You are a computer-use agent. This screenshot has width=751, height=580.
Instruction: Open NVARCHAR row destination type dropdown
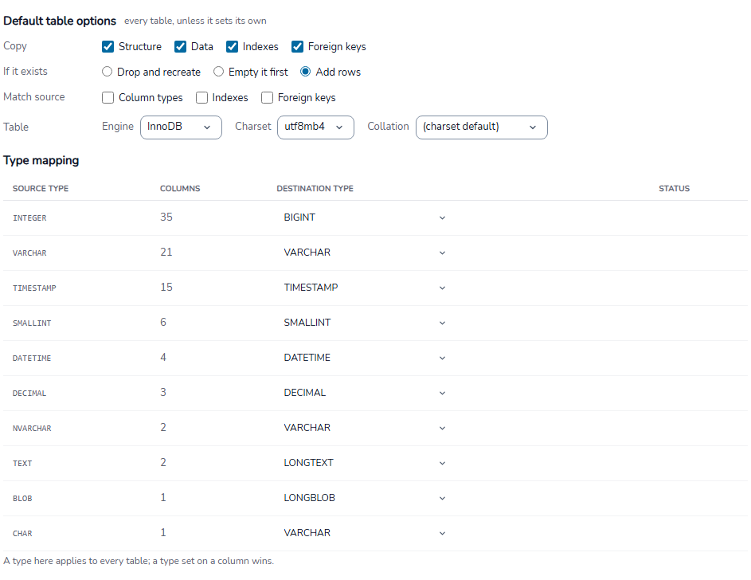pos(365,428)
